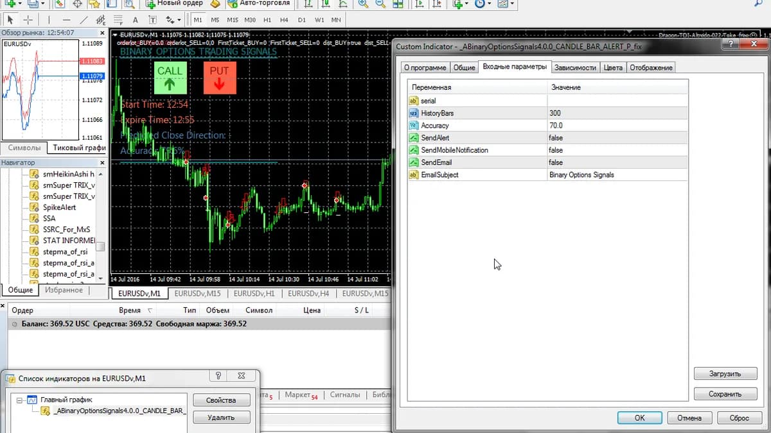Open the EURUSDv,H4 chart tab

[x=308, y=293]
